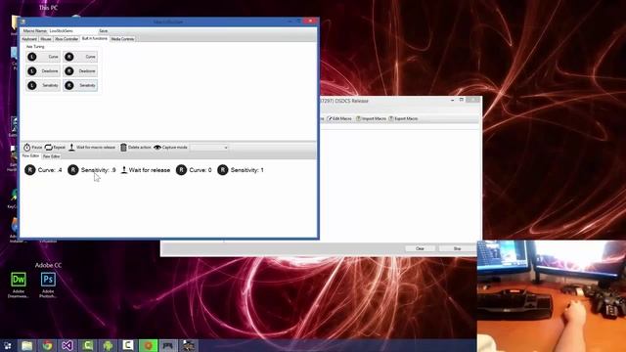Open the Flow Editor tab
The image size is (626, 352).
30,156
